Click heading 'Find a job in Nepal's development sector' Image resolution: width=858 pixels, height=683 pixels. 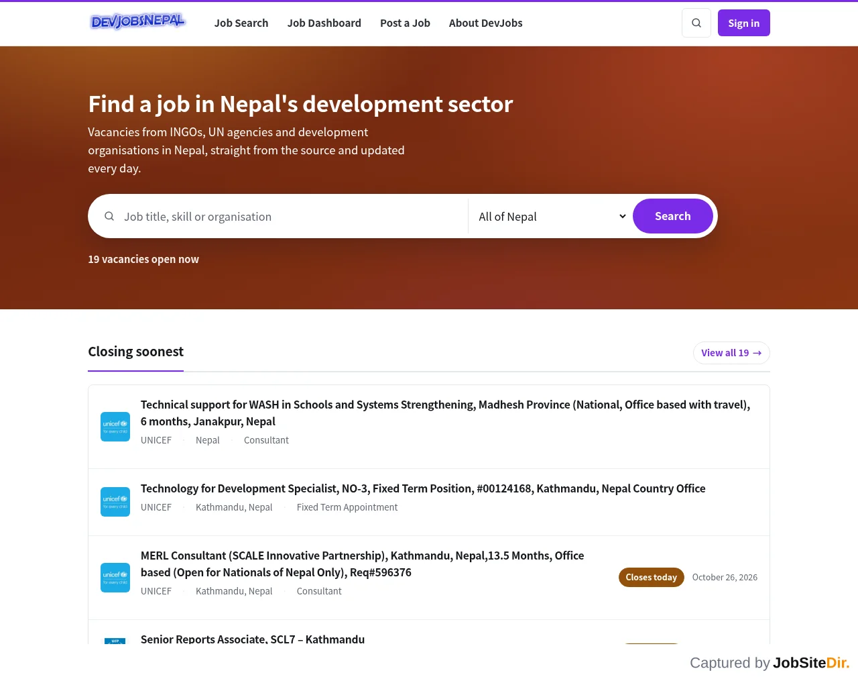click(300, 104)
